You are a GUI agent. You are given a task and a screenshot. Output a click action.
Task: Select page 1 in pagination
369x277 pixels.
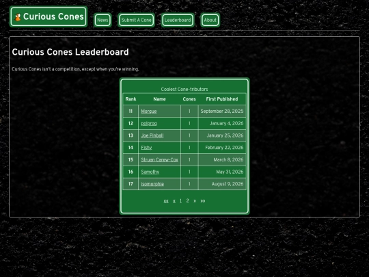pyautogui.click(x=180, y=201)
